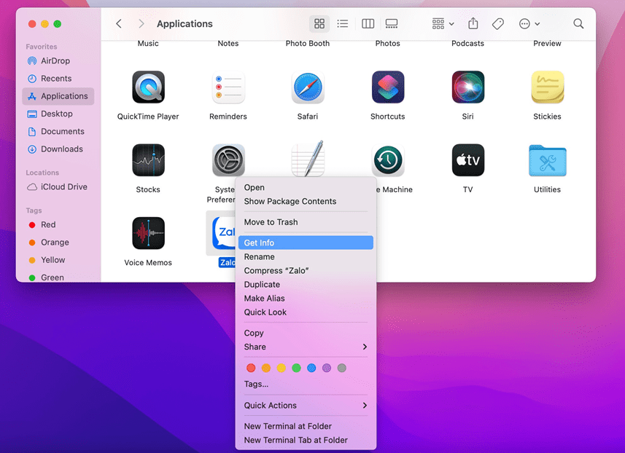Open the QuickTime Player app icon
The image size is (625, 453).
(x=148, y=88)
